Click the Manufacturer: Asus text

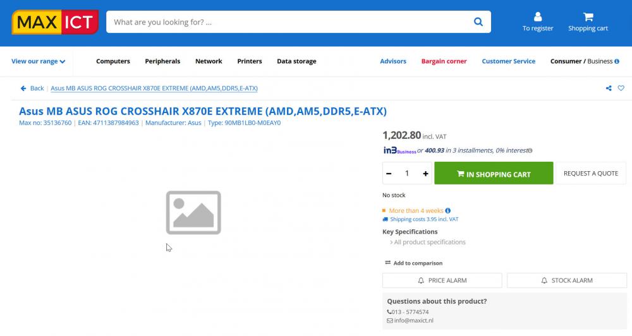pos(173,123)
